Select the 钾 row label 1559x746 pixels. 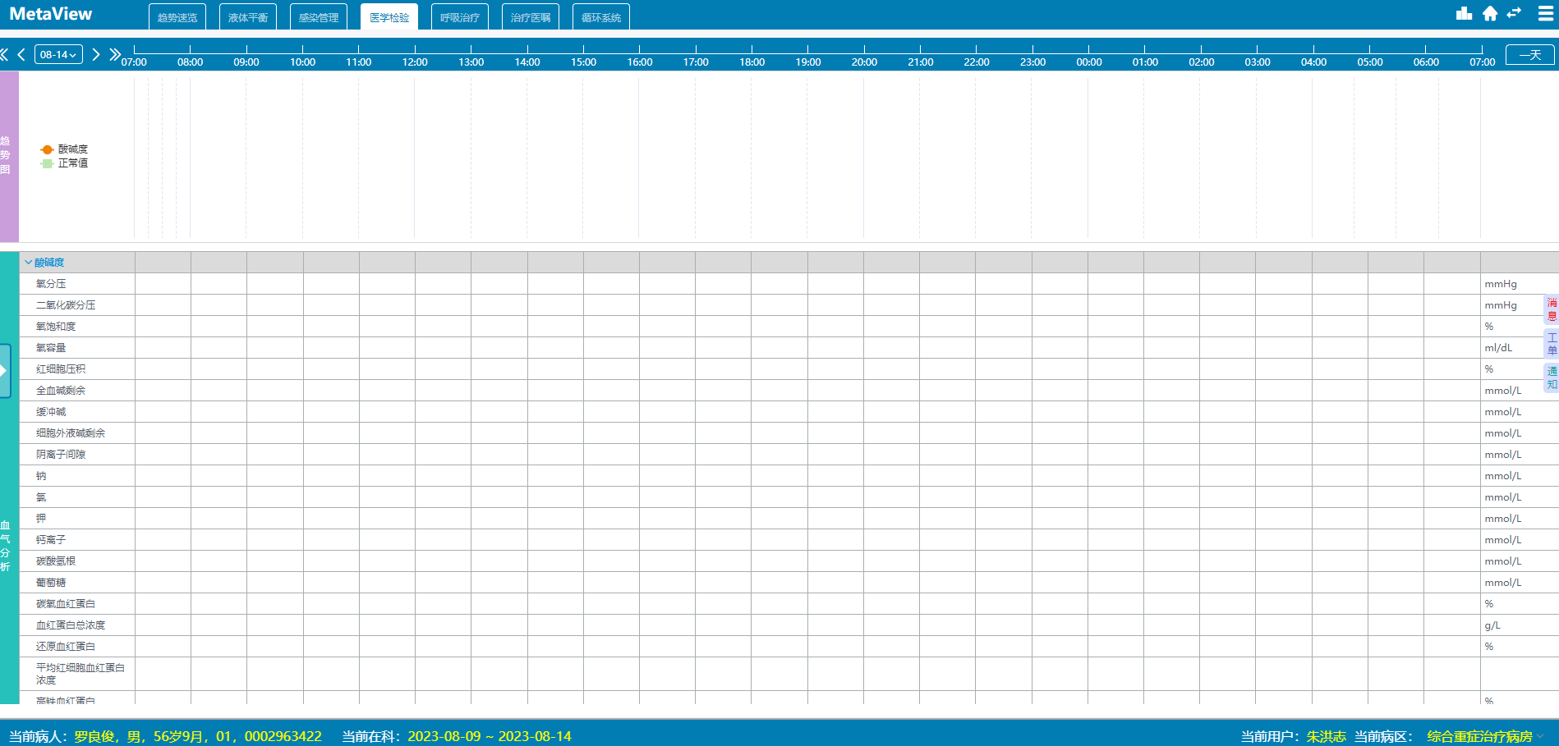click(41, 519)
